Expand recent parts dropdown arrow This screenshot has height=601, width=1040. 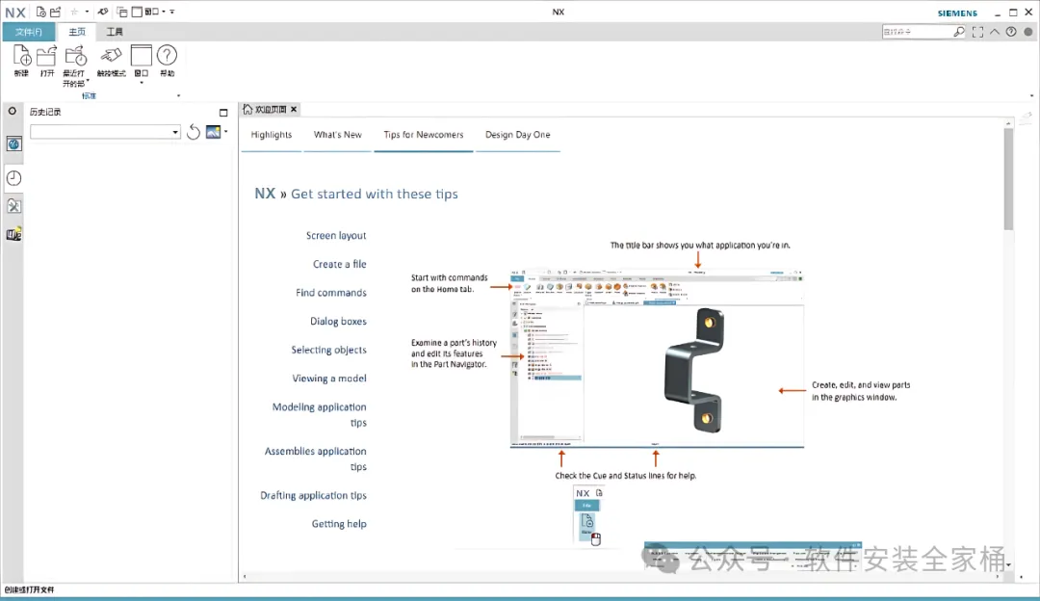point(88,81)
